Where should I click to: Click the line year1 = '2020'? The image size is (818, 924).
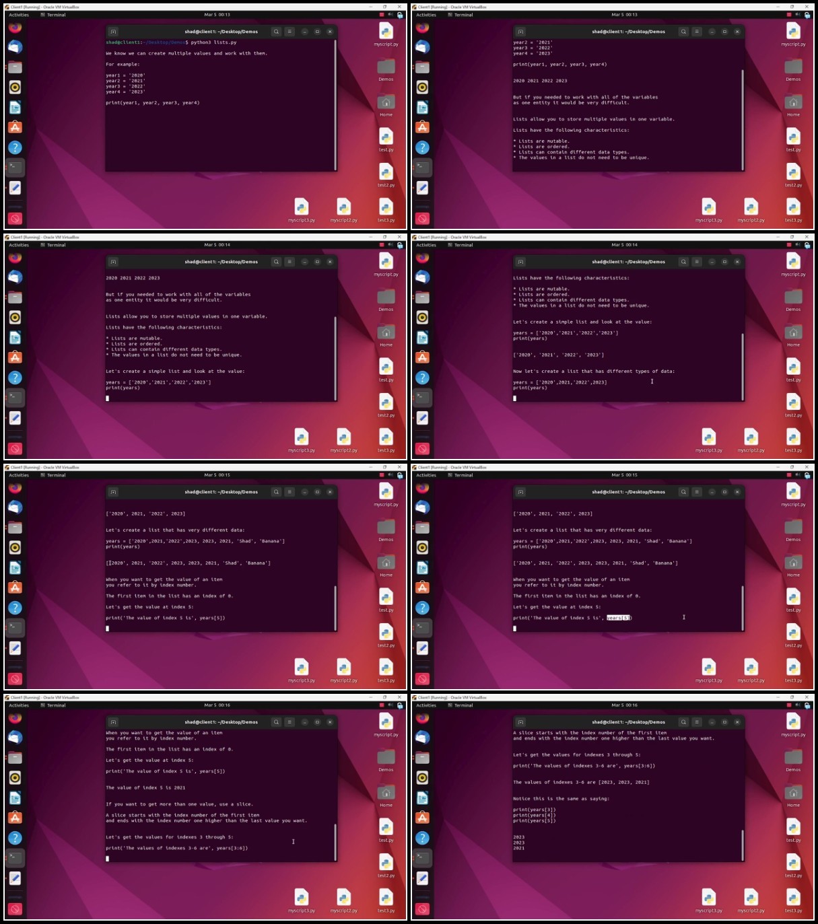[x=125, y=75]
